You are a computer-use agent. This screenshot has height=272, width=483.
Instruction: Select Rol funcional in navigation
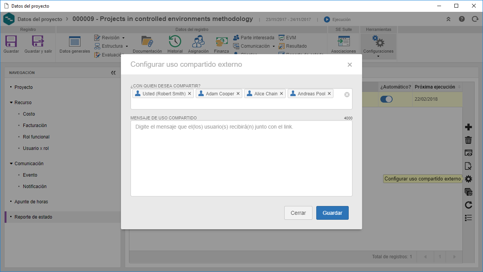coord(36,137)
